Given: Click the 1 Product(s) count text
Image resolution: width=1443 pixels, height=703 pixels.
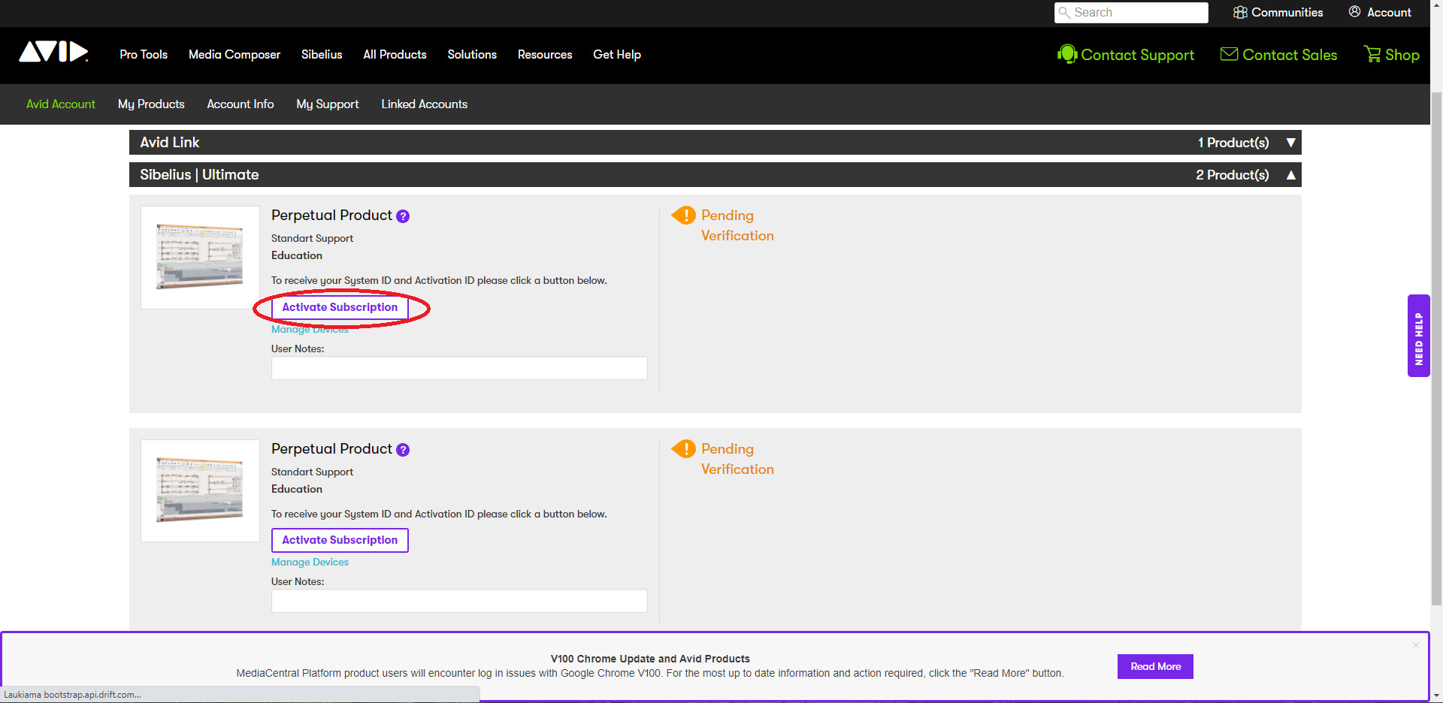Looking at the screenshot, I should tap(1233, 143).
